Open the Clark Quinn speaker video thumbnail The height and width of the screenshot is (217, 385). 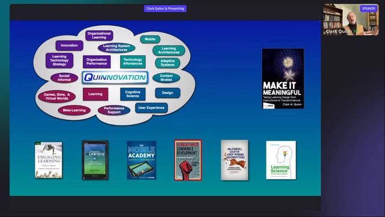click(351, 20)
